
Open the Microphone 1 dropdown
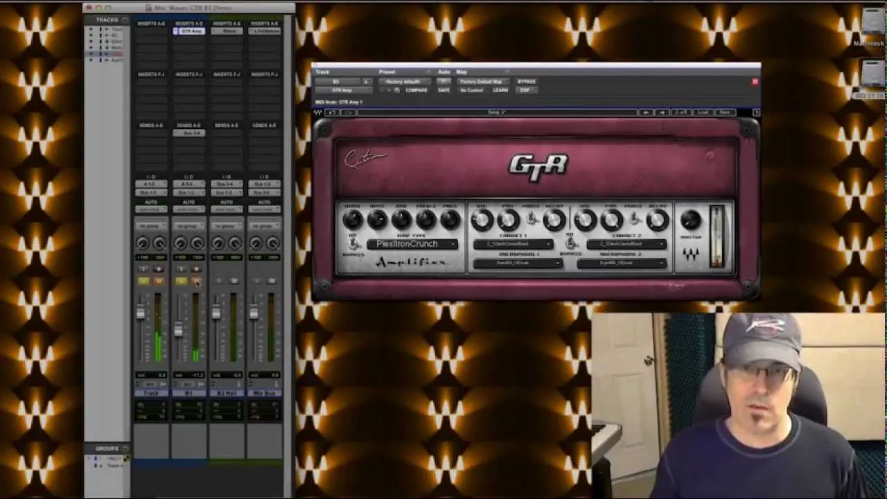(518, 263)
